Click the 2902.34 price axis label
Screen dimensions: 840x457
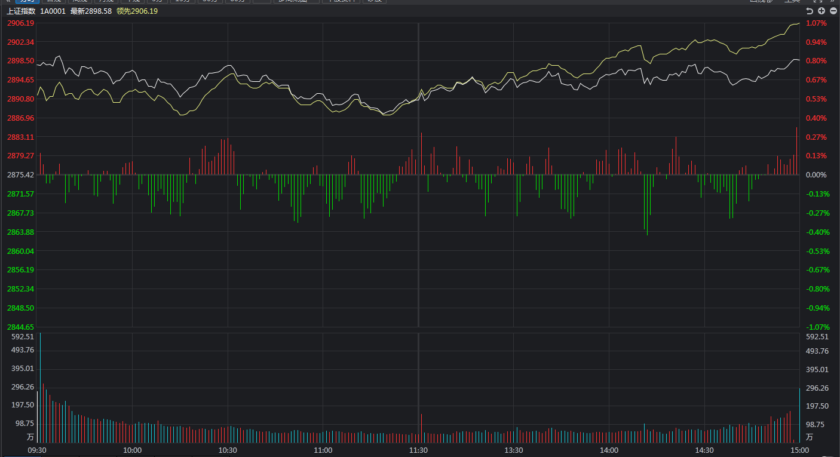[x=20, y=42]
